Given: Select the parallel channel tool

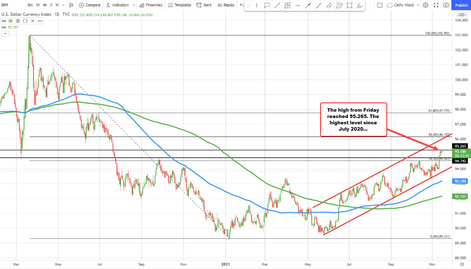Looking at the screenshot, I should click(329, 5).
